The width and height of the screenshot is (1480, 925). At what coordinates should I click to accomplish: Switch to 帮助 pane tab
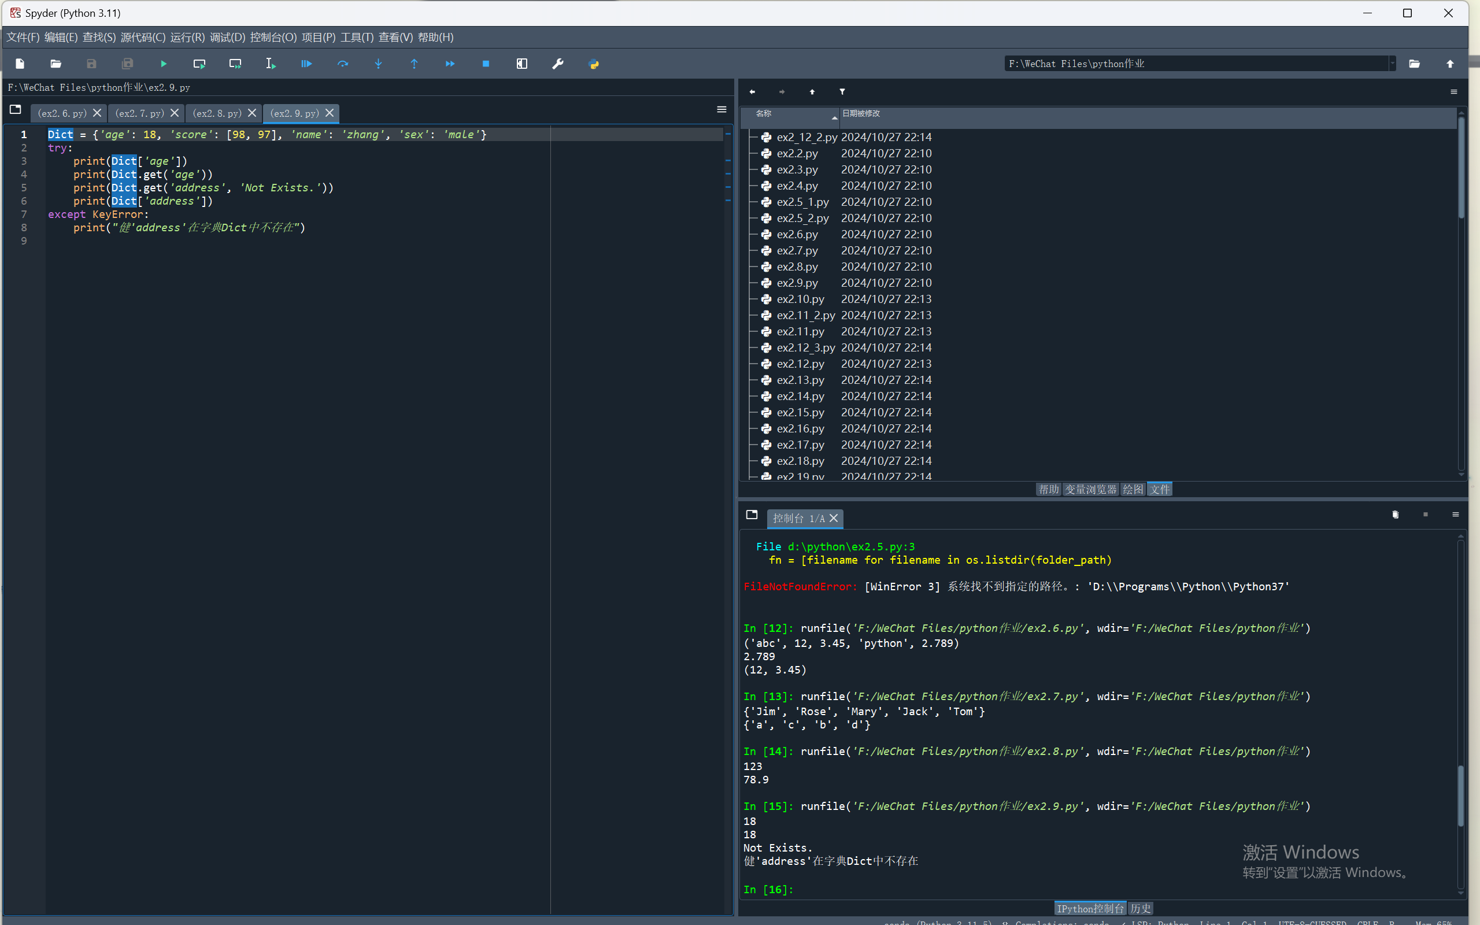(1048, 490)
